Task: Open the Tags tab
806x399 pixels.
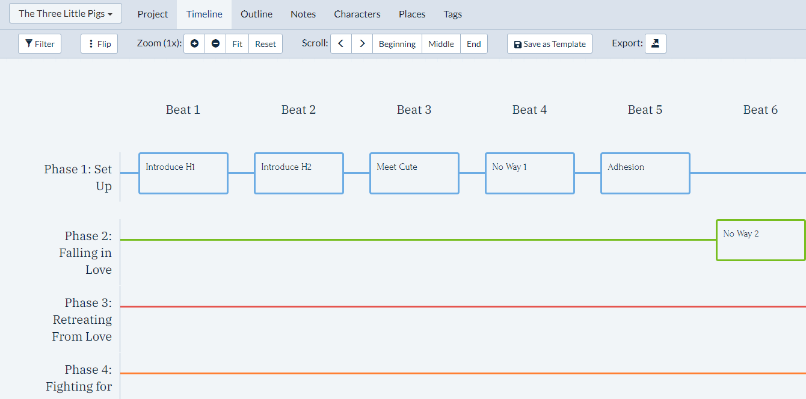Action: tap(452, 14)
